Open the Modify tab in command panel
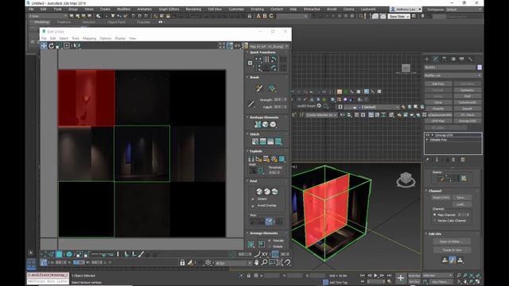Image resolution: width=509 pixels, height=286 pixels. click(436, 59)
